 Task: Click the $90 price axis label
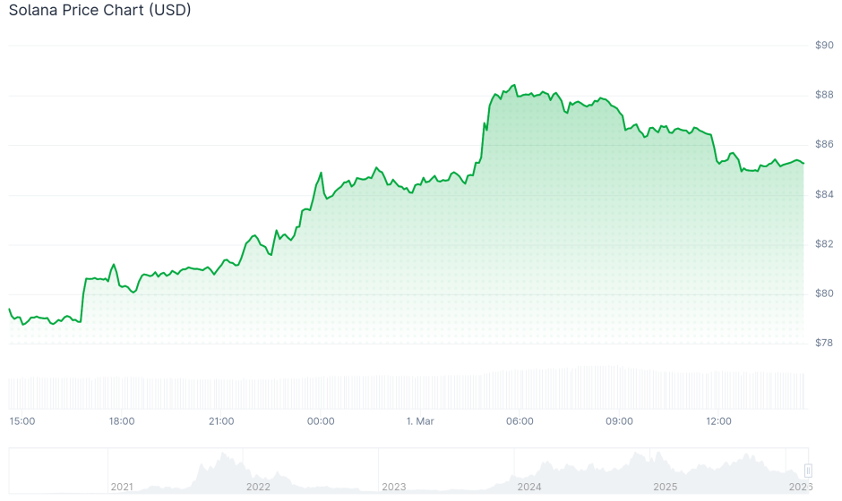[x=823, y=46]
